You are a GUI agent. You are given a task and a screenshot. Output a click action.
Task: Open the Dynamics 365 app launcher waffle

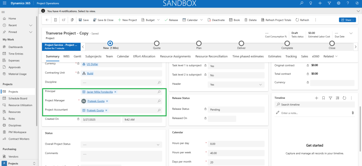pos(4,3)
